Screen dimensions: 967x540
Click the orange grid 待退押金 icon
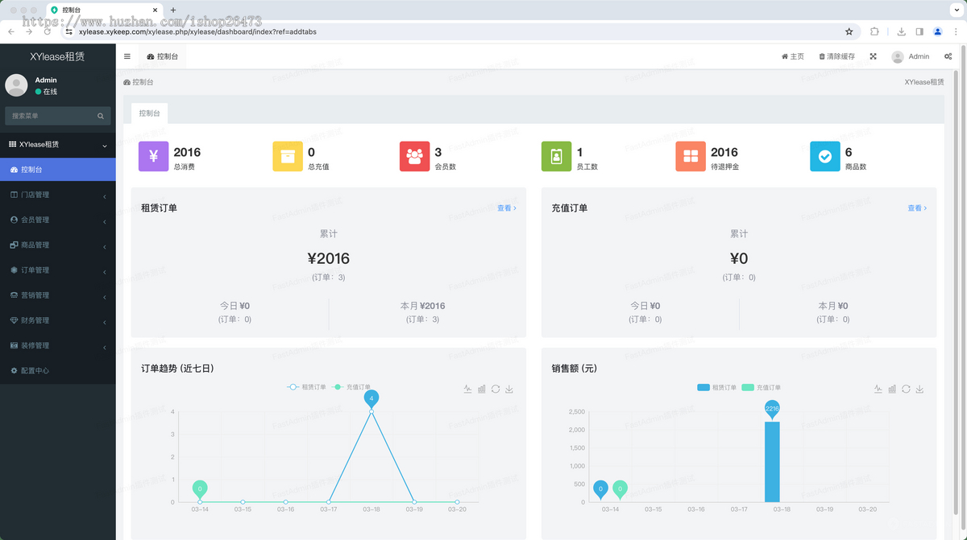691,157
